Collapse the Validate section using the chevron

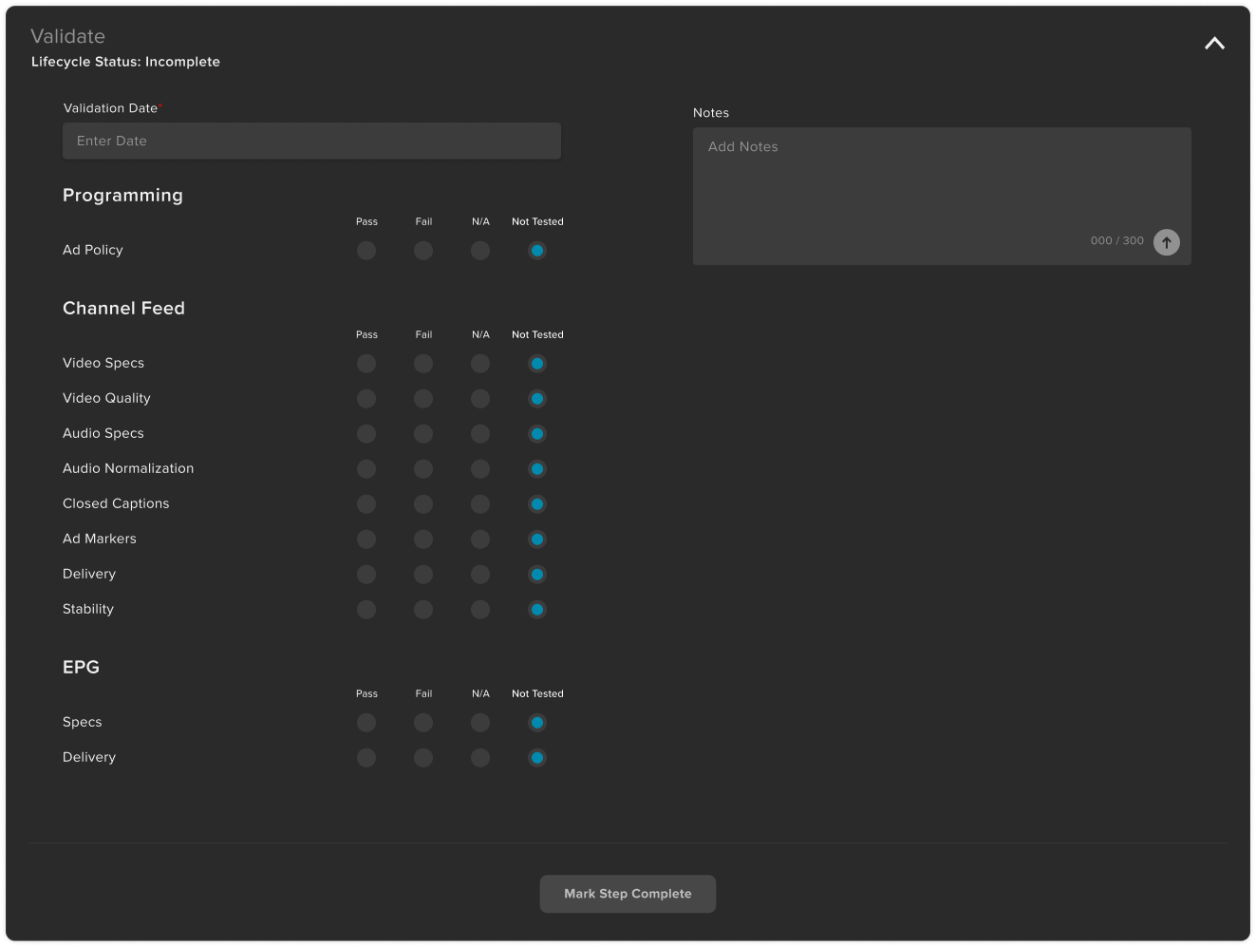pyautogui.click(x=1213, y=43)
